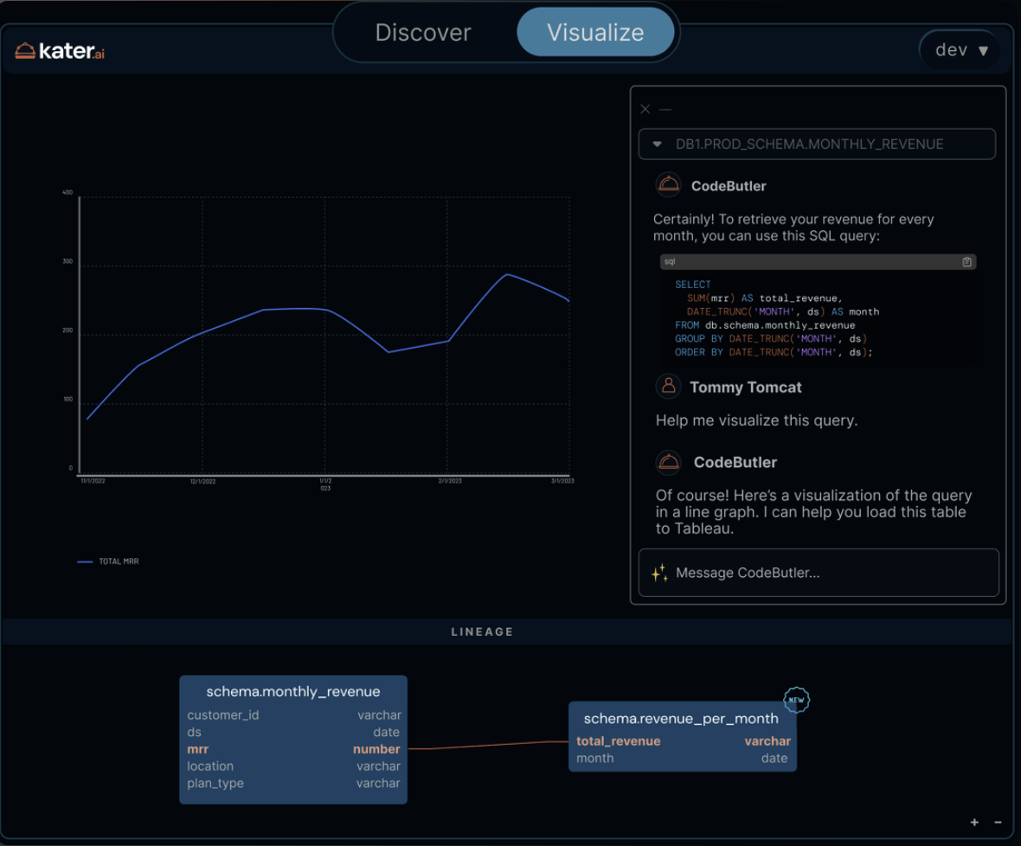Click the kater.ai logo
The image size is (1021, 846).
[x=60, y=51]
